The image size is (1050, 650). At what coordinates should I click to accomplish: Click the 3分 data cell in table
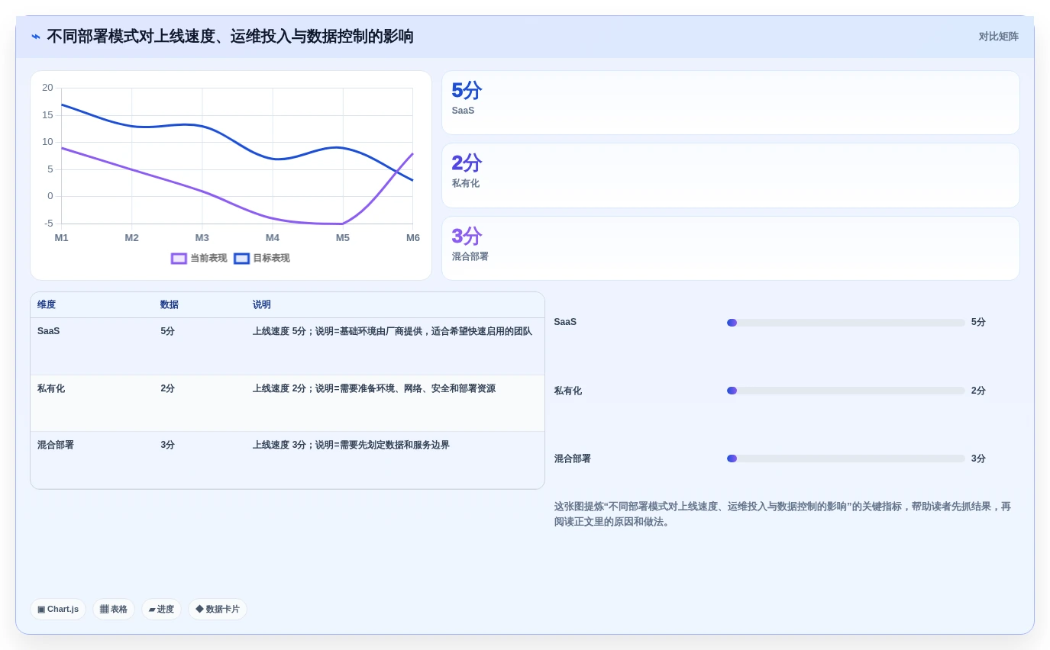point(168,445)
